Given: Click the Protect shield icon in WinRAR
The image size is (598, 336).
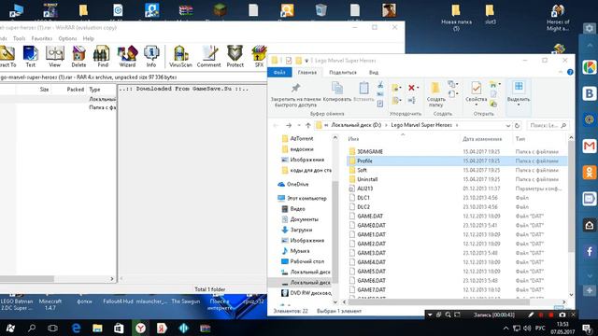Looking at the screenshot, I should [235, 56].
